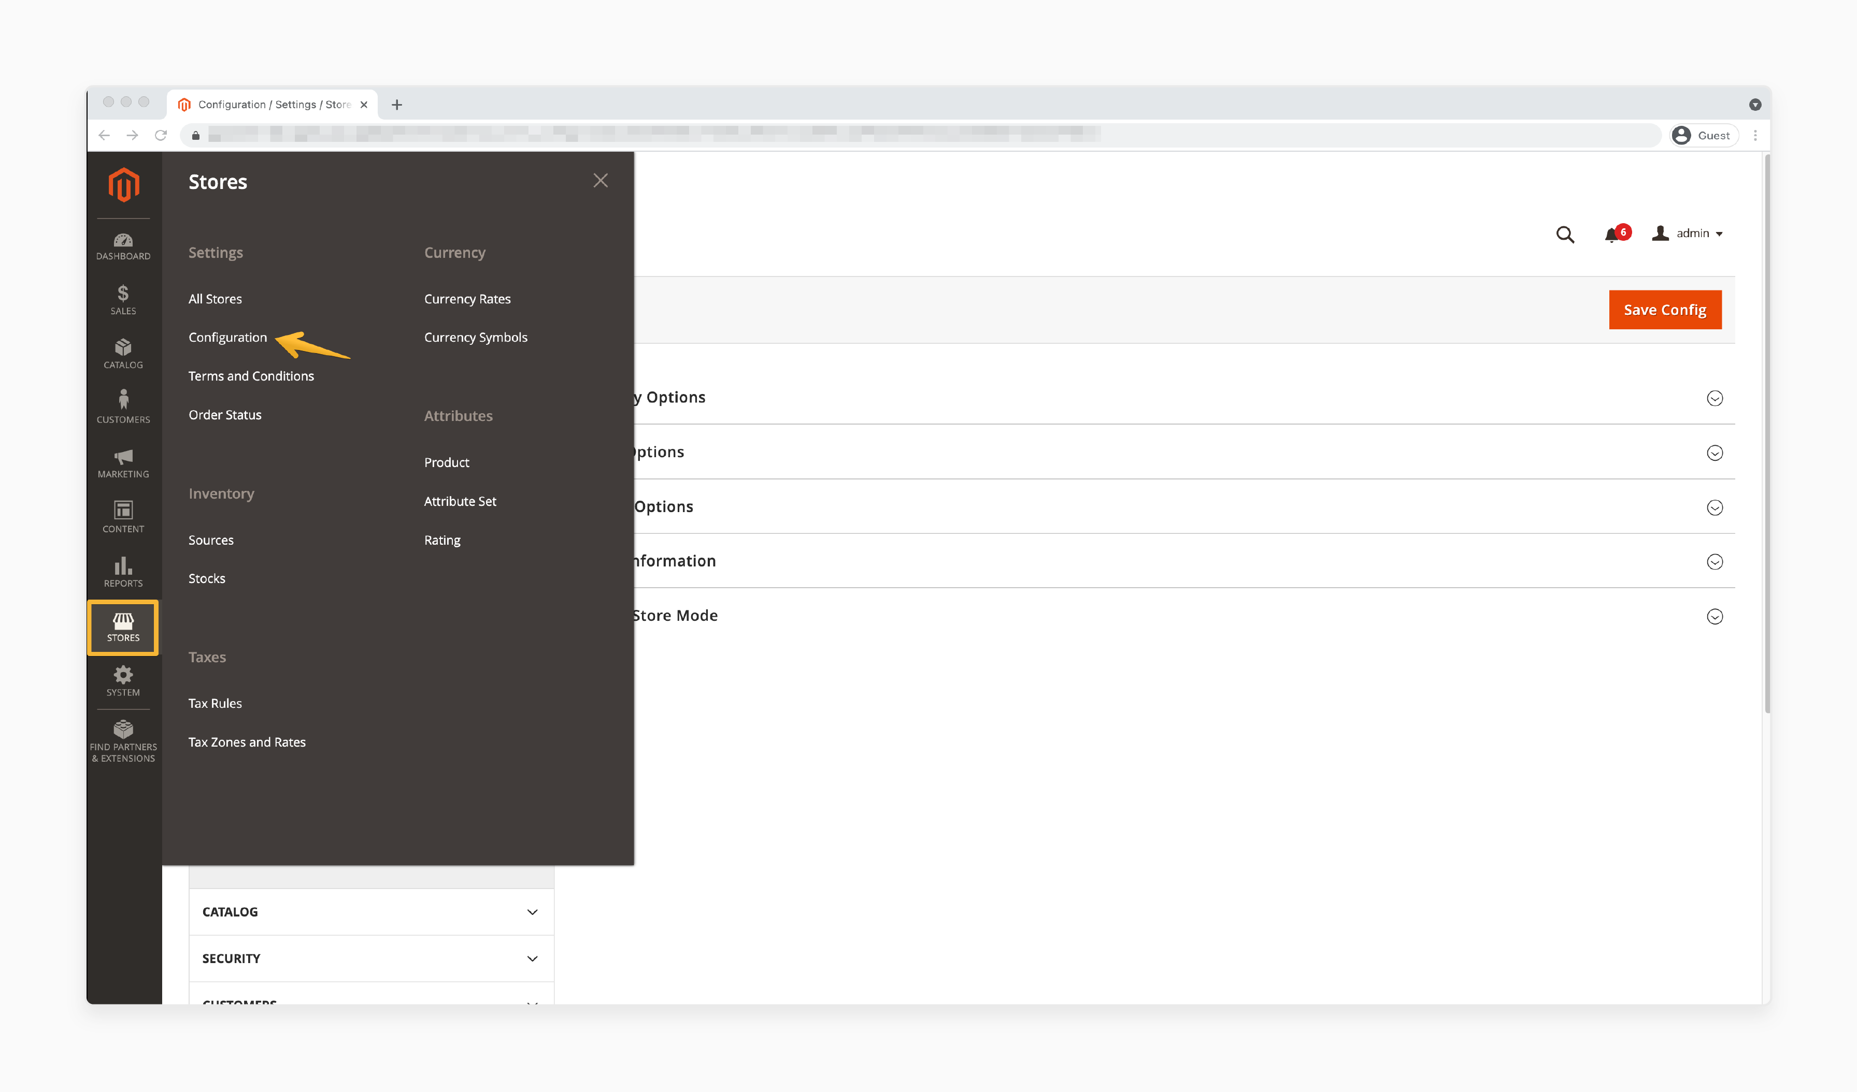Click the browser forward arrow

(132, 136)
